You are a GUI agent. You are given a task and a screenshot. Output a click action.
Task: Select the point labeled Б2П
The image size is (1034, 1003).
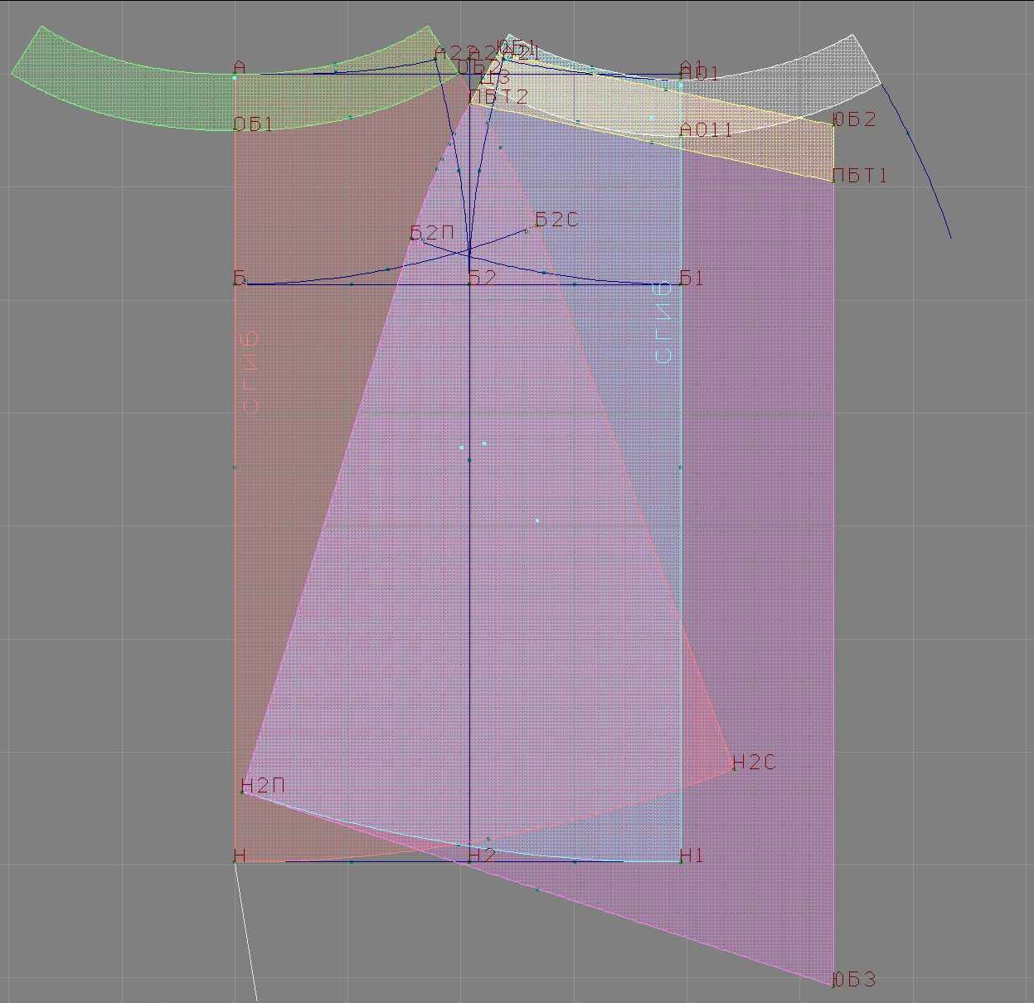(x=432, y=233)
